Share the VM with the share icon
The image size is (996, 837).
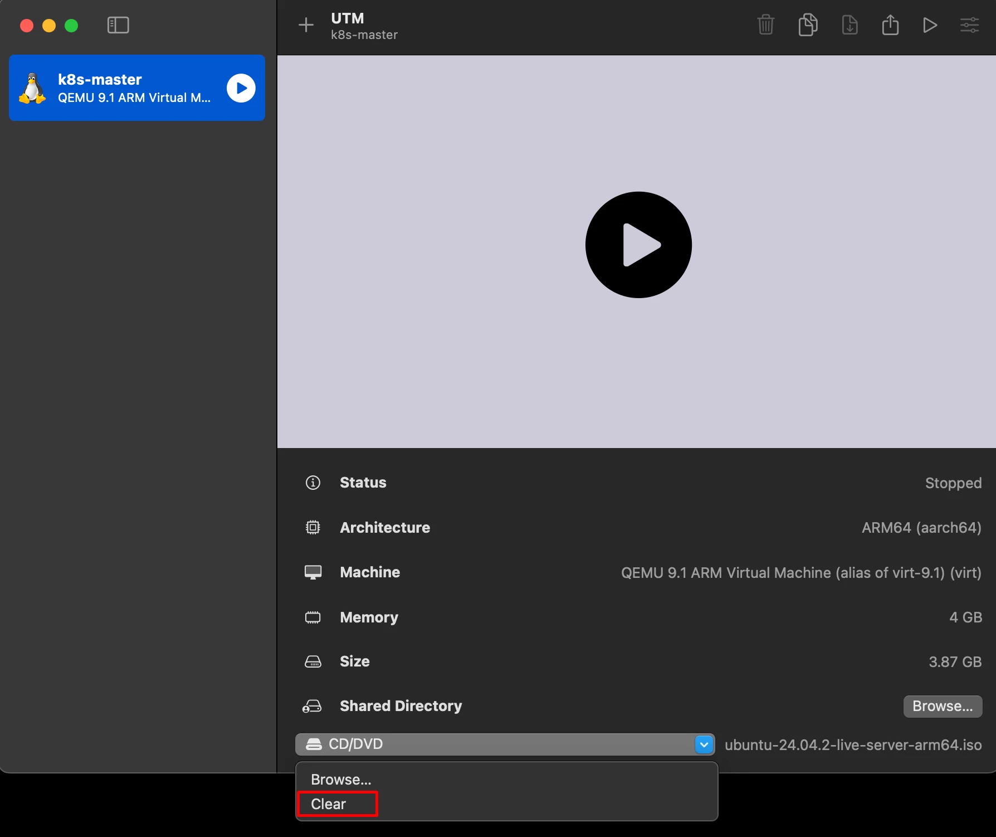point(890,25)
